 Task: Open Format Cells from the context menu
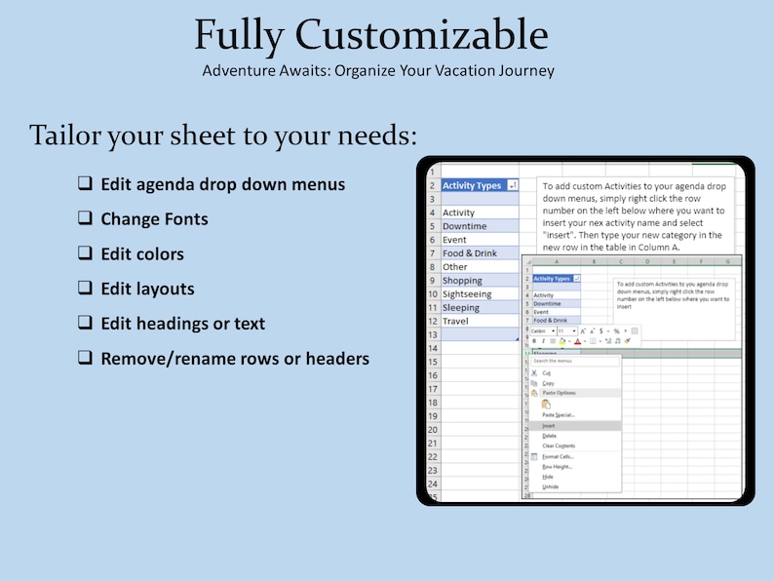pos(575,456)
